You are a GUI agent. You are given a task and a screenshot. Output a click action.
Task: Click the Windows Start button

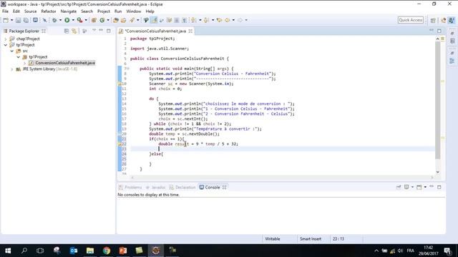click(x=8, y=251)
